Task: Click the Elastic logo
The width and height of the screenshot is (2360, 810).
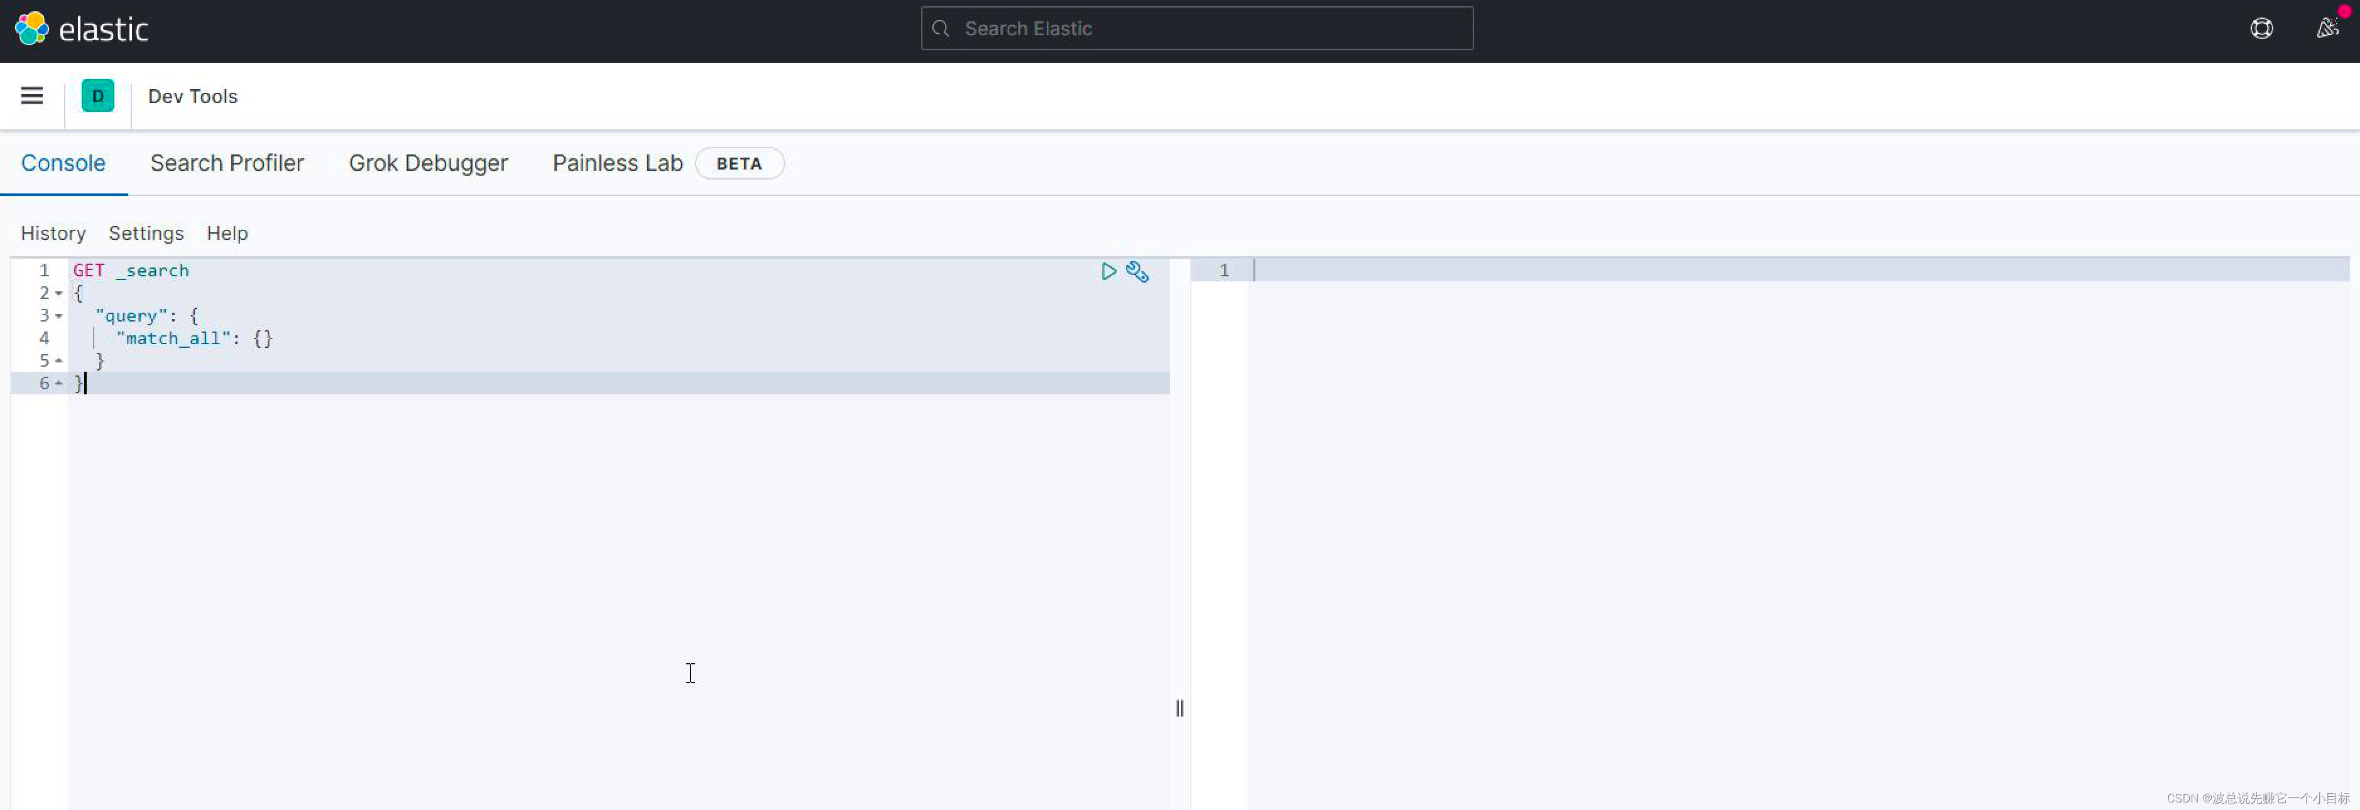Action: point(82,30)
